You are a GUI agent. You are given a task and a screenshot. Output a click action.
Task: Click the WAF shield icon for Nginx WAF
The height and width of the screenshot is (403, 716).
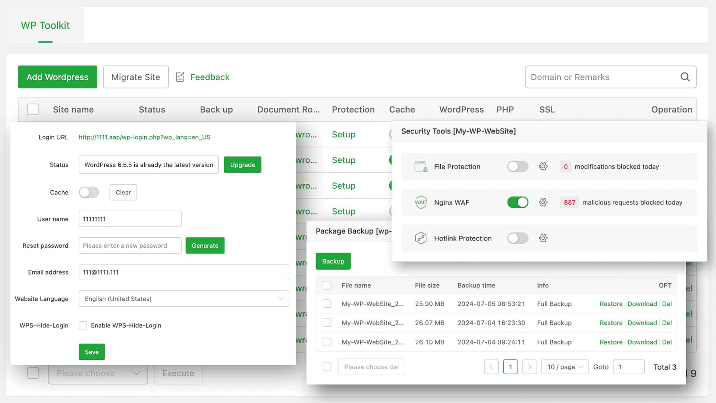(420, 202)
